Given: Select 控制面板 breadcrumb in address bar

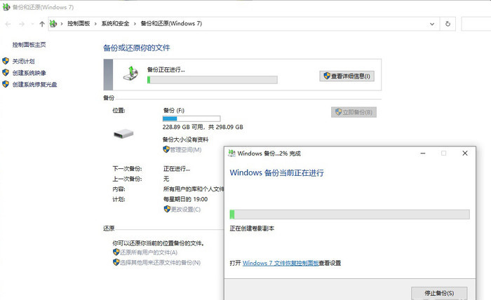Looking at the screenshot, I should [x=79, y=23].
